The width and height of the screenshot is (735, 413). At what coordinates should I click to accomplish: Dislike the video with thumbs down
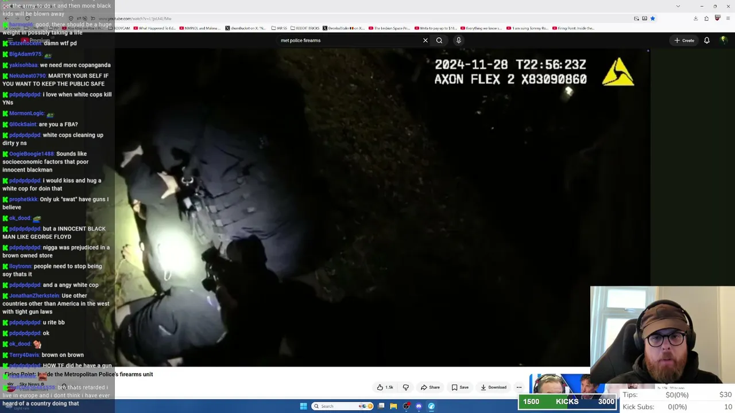405,387
